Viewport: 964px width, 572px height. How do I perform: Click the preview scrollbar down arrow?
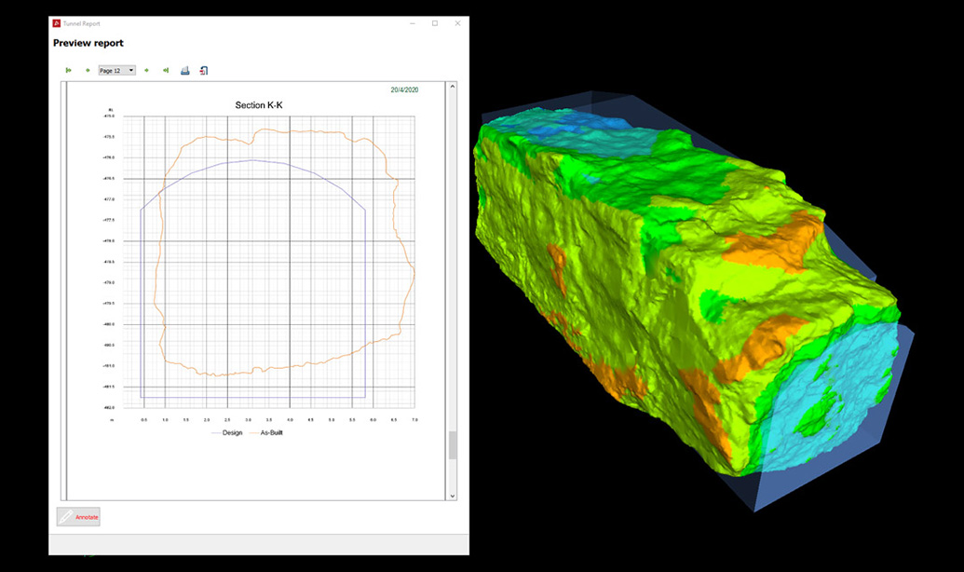[x=452, y=495]
